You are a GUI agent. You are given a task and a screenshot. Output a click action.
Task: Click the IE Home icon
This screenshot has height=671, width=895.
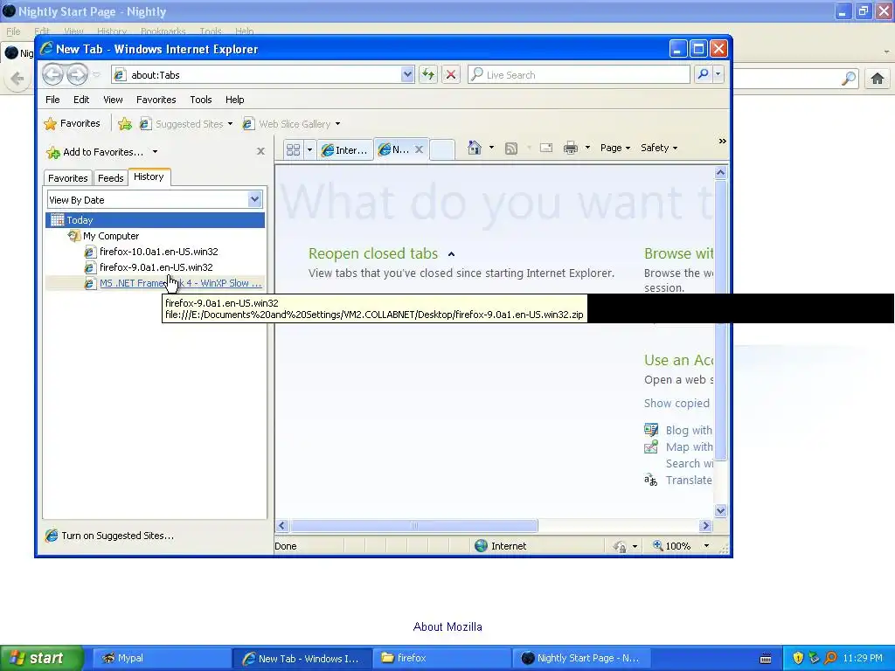(475, 148)
